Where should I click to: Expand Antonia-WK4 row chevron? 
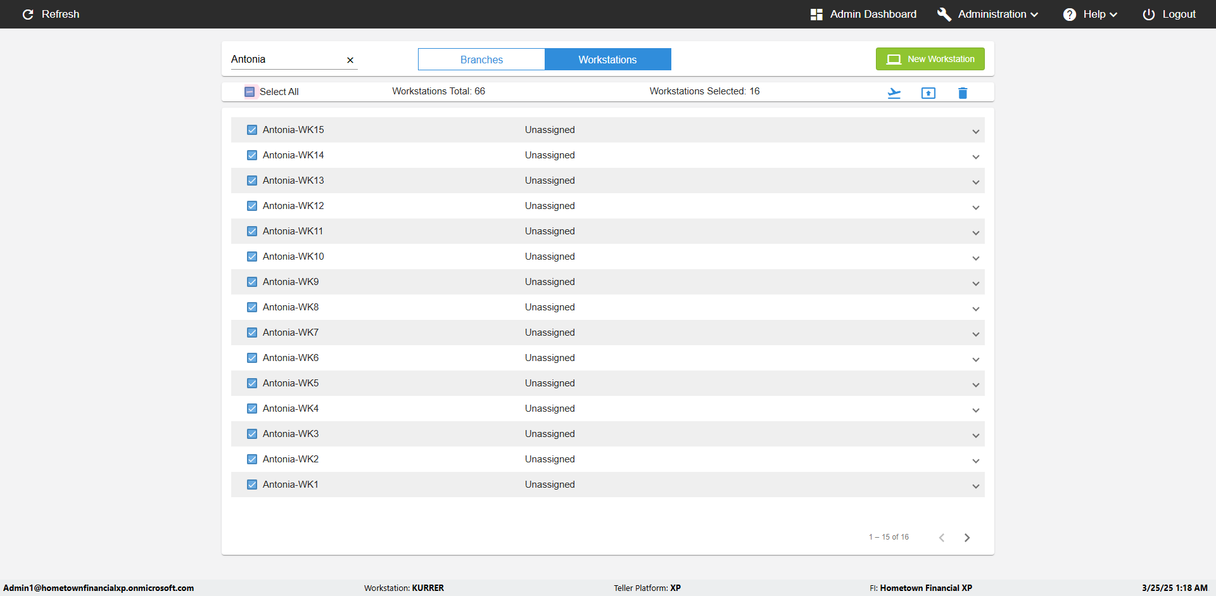pyautogui.click(x=976, y=410)
